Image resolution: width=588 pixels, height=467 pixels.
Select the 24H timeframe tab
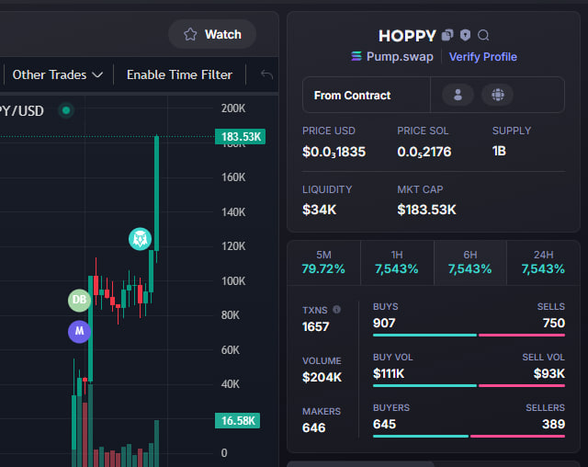pos(543,263)
